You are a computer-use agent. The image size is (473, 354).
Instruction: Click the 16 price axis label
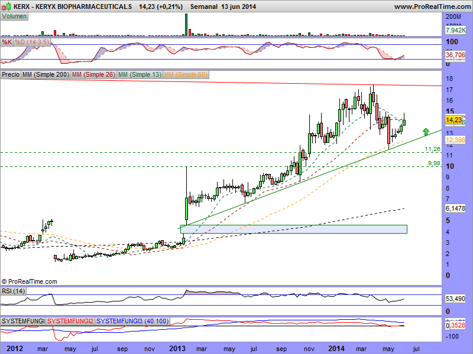(449, 100)
